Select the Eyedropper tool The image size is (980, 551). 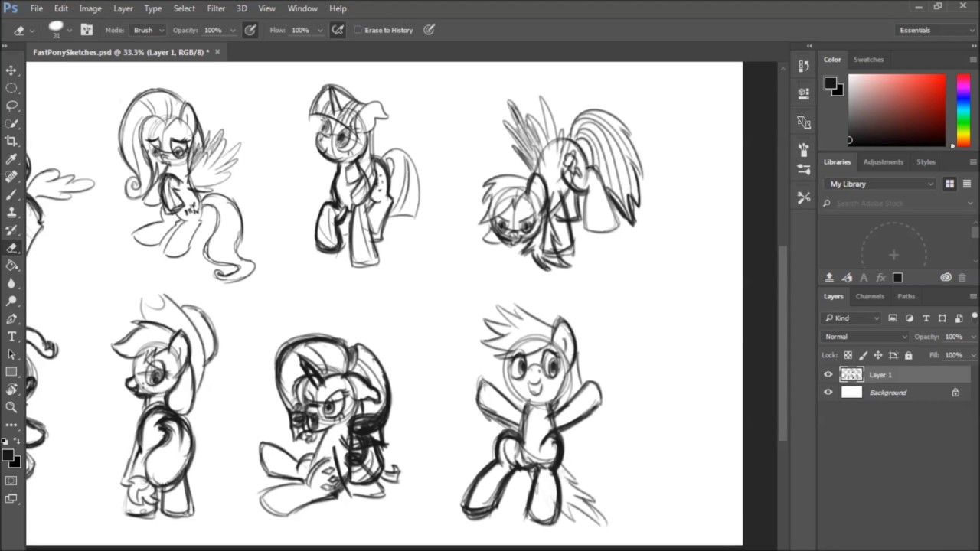(11, 159)
